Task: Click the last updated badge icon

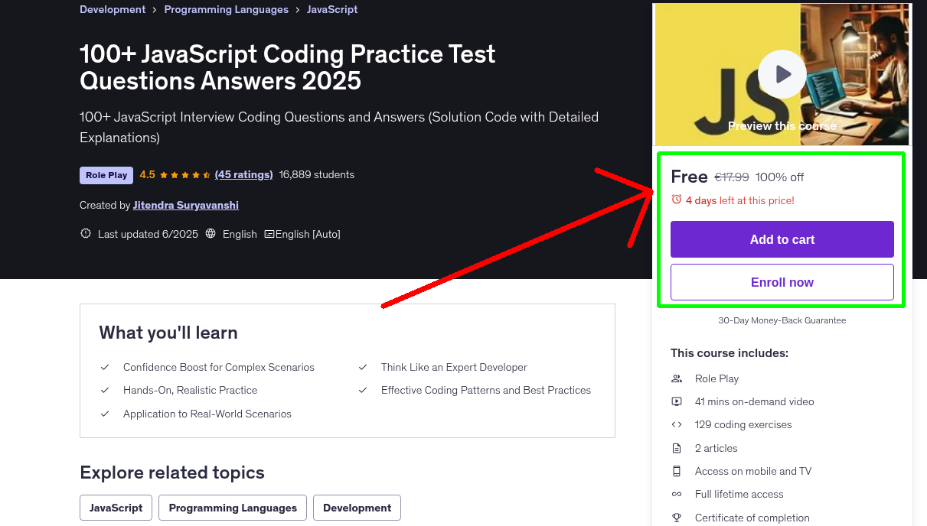Action: (86, 234)
